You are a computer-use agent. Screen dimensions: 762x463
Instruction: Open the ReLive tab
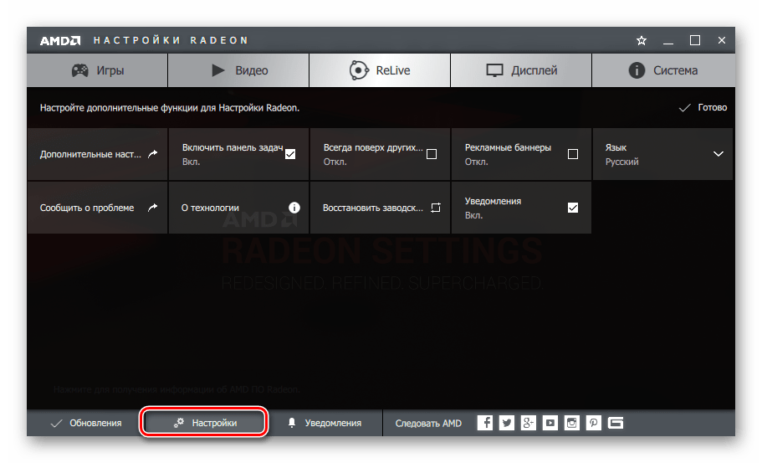click(380, 70)
